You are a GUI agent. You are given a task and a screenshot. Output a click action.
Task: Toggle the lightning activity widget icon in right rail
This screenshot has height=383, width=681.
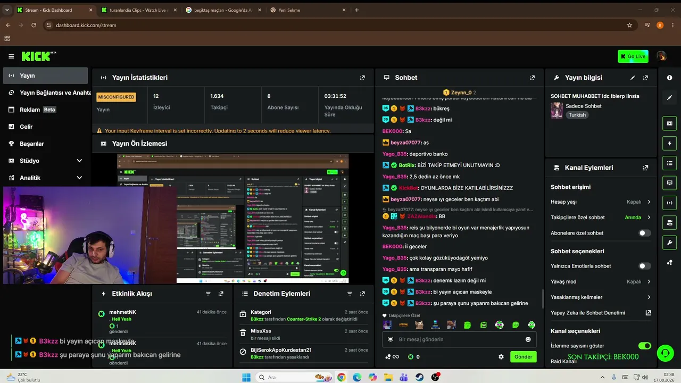pyautogui.click(x=669, y=144)
